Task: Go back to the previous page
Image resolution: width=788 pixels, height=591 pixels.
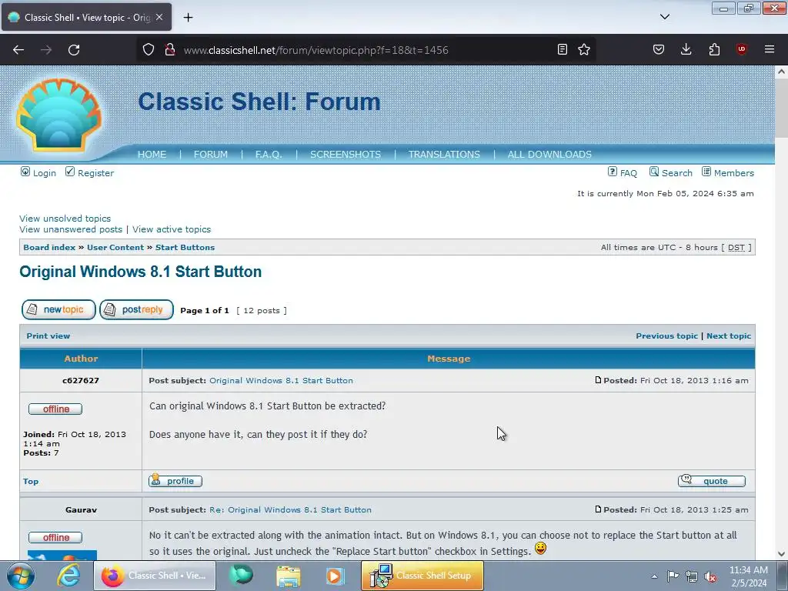Action: (18, 50)
